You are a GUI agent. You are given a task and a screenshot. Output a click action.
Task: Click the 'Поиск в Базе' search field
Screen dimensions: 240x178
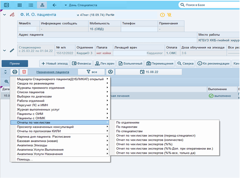pos(211,5)
